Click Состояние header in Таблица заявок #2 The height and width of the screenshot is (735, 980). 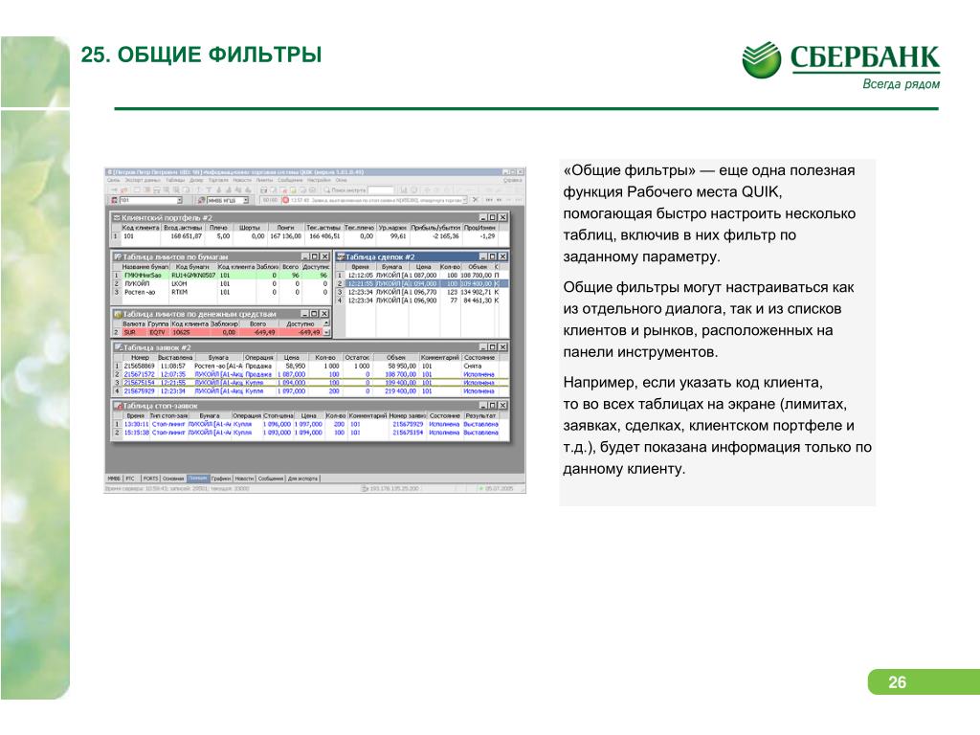[x=479, y=358]
